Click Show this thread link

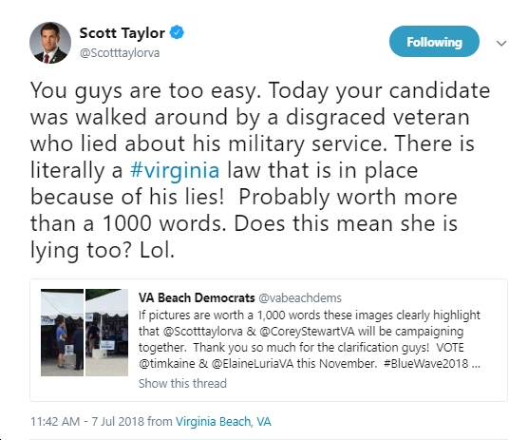click(x=182, y=383)
